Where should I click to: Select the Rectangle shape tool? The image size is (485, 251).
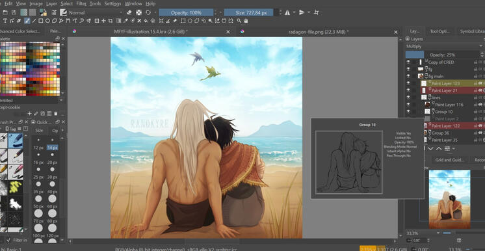point(40,21)
